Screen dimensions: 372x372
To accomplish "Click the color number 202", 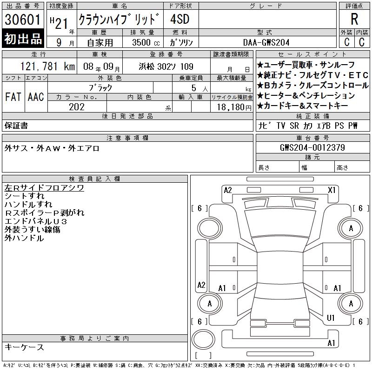I will coord(77,107).
